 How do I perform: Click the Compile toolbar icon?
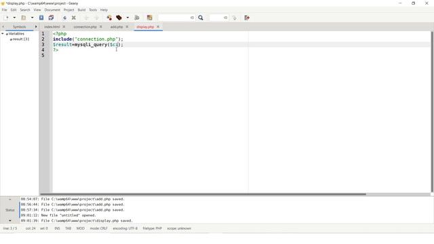coord(109,18)
